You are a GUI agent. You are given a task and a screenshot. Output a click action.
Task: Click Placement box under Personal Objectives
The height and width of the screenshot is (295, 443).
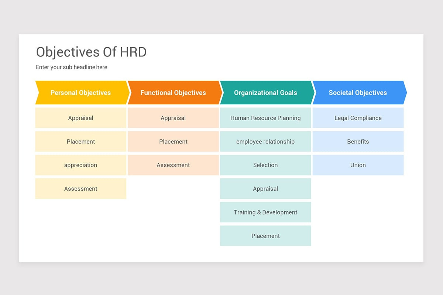point(81,142)
